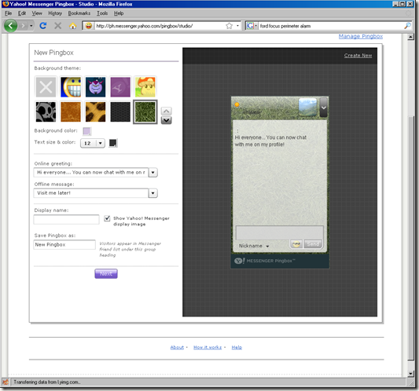Go to the Firefox home page
The image size is (419, 391).
72,26
